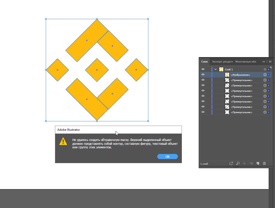Select the lower-left long yellow rectangle
275x208 pixels.
(x=87, y=99)
